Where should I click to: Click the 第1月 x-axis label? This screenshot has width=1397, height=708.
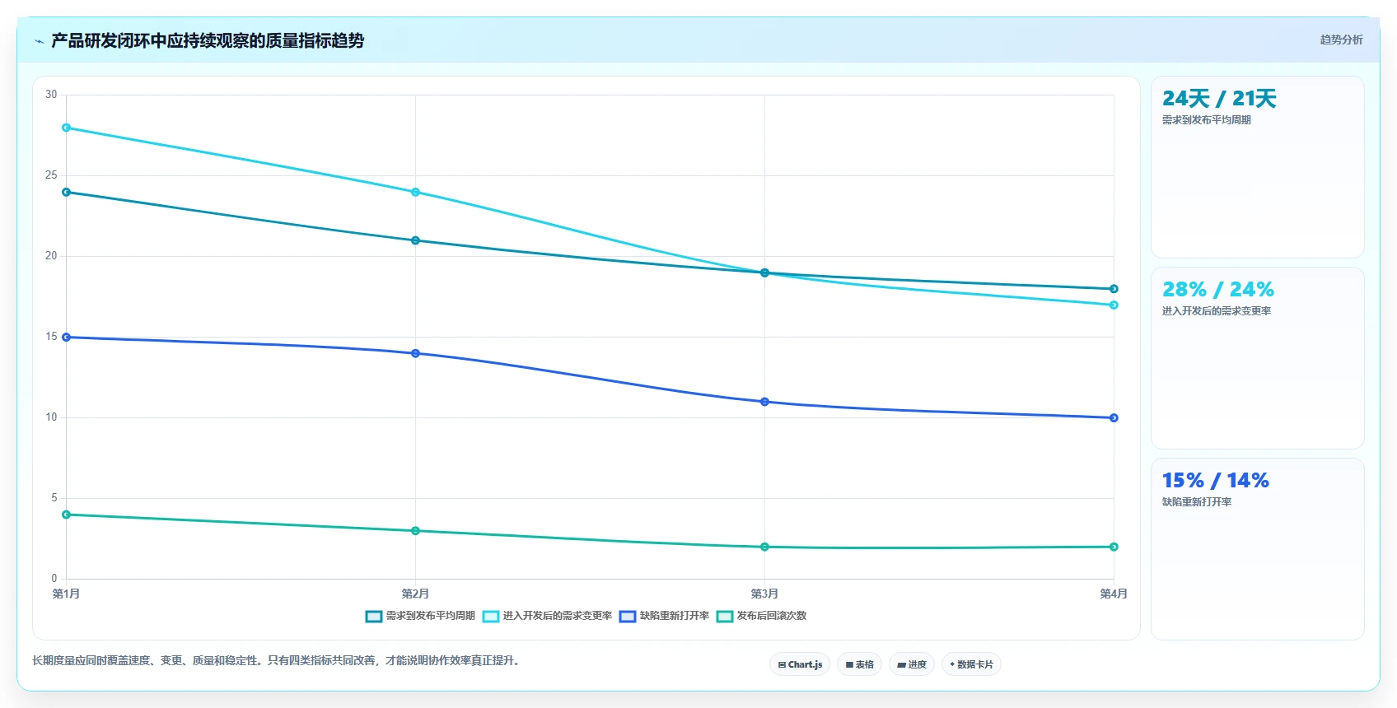(x=67, y=594)
